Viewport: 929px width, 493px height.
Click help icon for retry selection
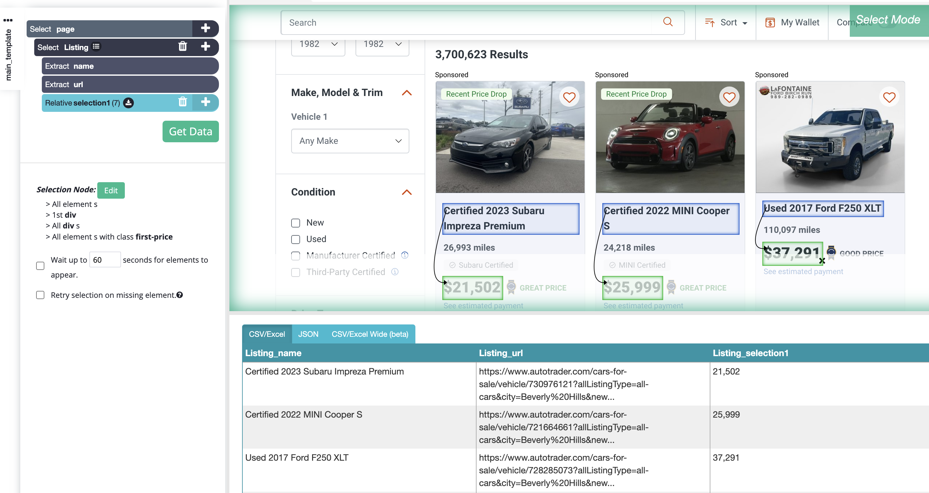(180, 295)
